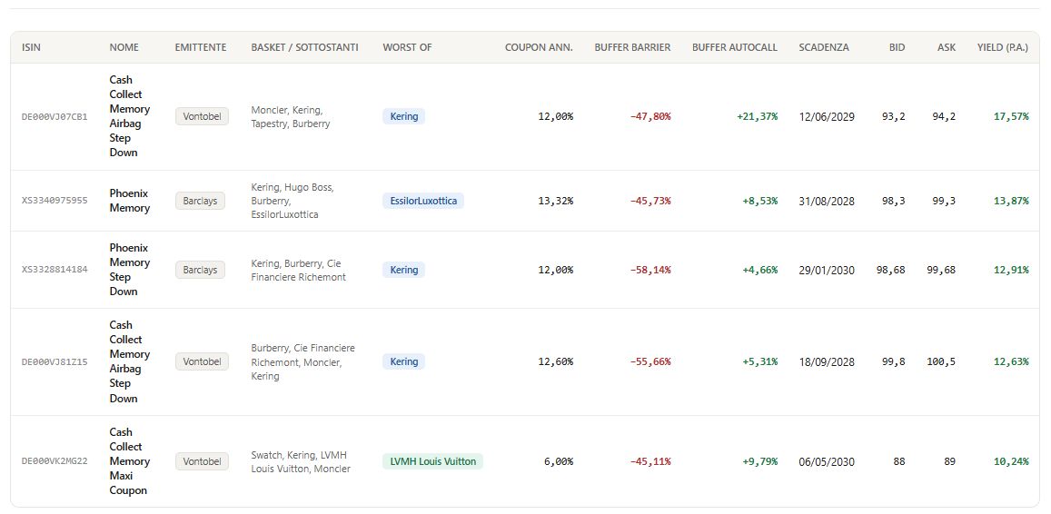Click buffer barrier value −45,11%
This screenshot has height=514, width=1051.
pyautogui.click(x=650, y=461)
